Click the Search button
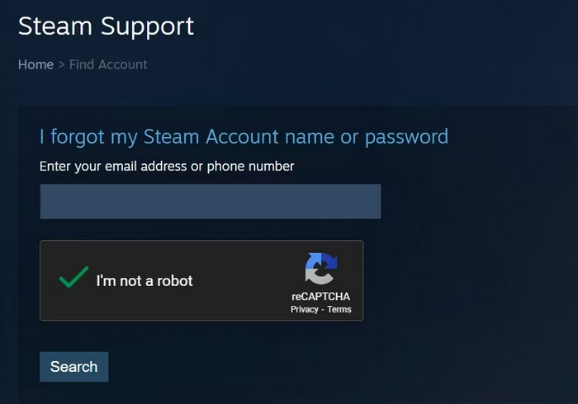This screenshot has width=578, height=404. [74, 367]
